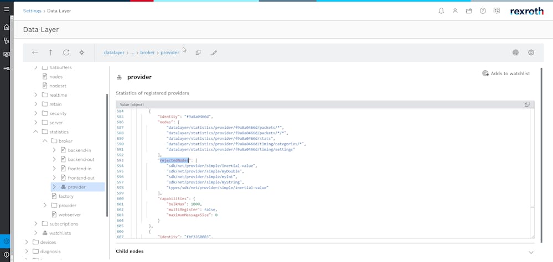Go up one level with up arrow
553x262 pixels.
click(50, 53)
